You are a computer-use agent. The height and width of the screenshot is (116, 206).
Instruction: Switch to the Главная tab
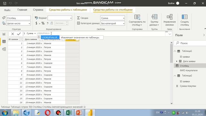coord(22,10)
